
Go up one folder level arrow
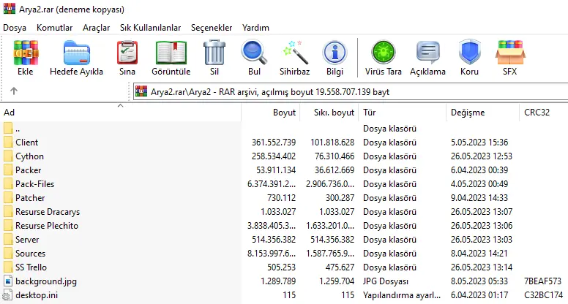[x=14, y=91]
